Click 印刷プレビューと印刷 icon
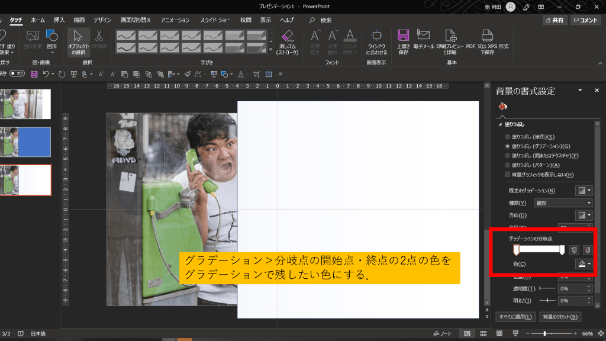 coord(451,41)
